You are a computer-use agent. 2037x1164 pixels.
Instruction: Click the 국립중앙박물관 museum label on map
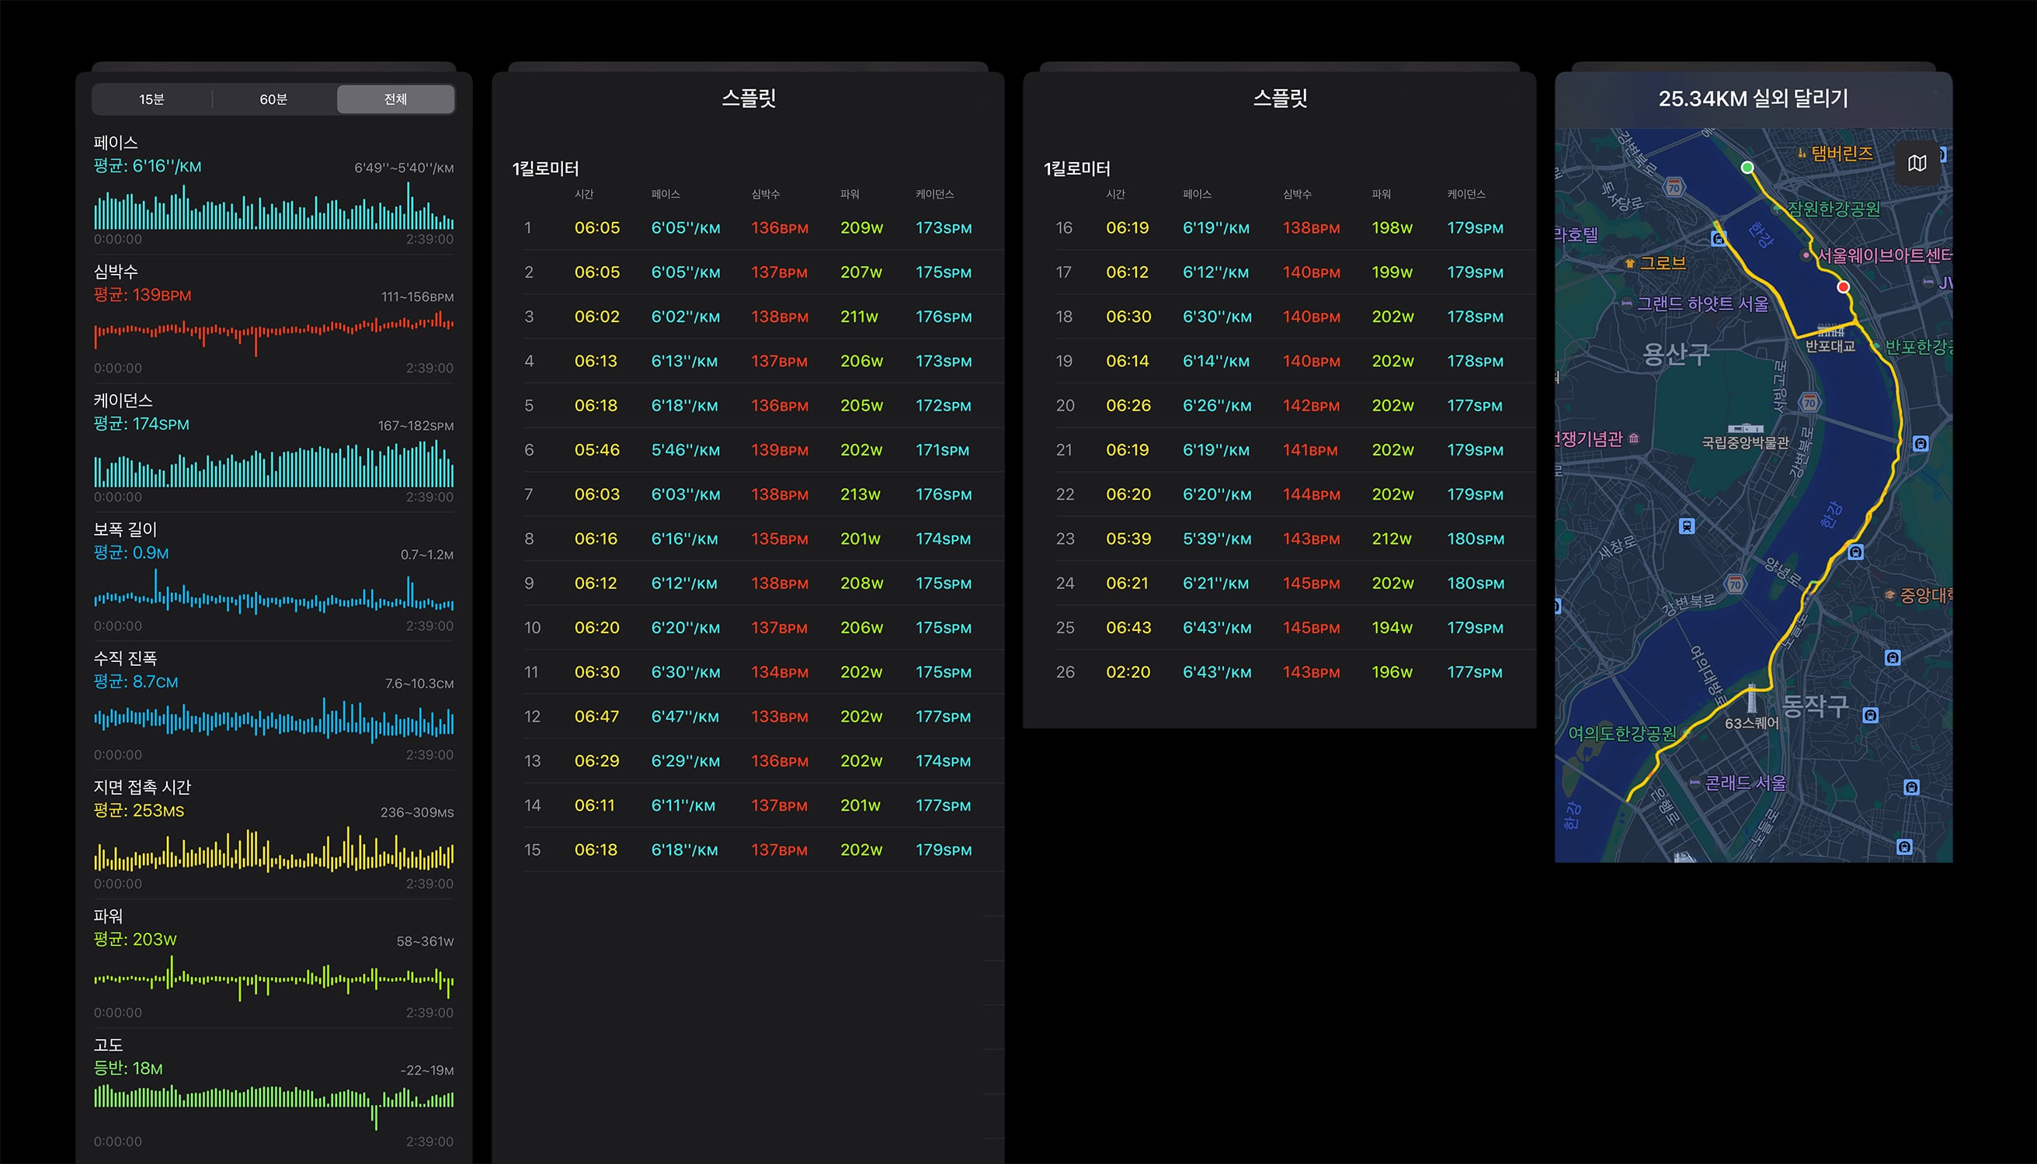point(1745,442)
